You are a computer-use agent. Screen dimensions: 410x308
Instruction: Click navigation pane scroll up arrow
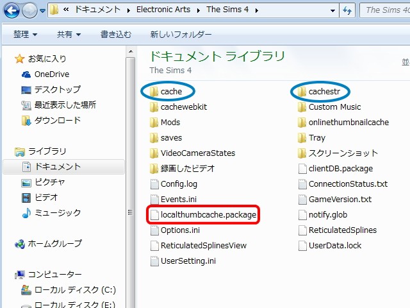pos(131,51)
